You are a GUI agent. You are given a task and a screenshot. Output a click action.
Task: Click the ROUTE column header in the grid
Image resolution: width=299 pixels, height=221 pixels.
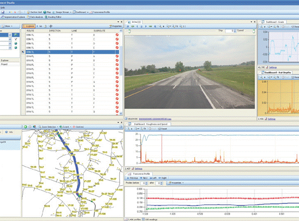[30, 30]
